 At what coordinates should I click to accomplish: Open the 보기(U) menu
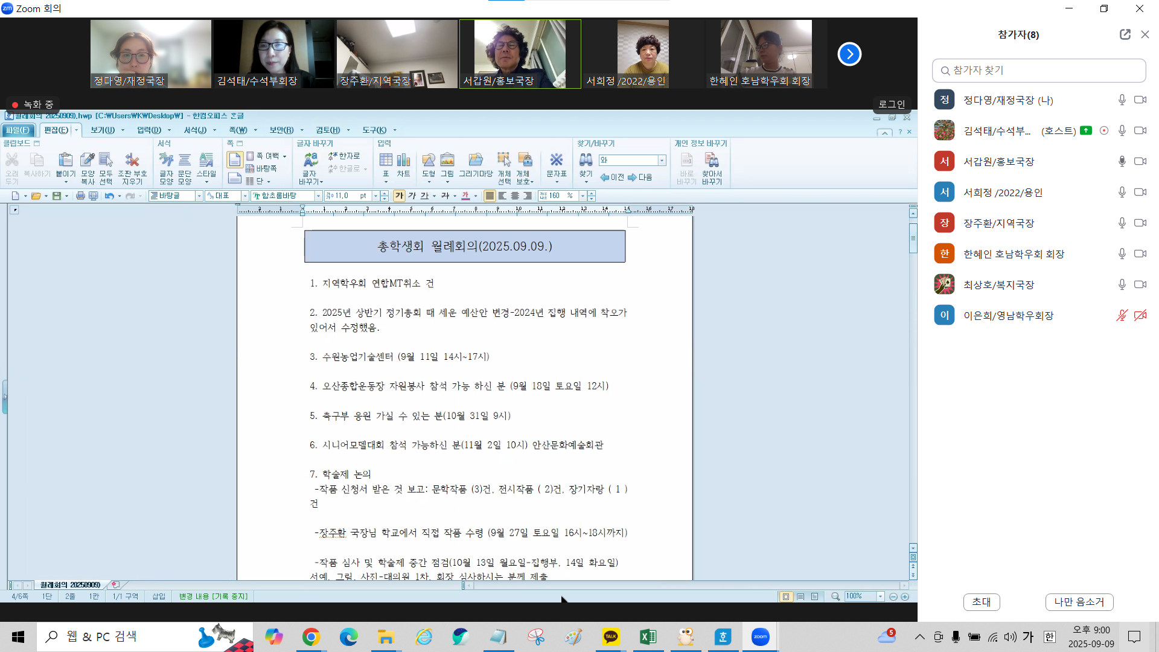pos(107,130)
